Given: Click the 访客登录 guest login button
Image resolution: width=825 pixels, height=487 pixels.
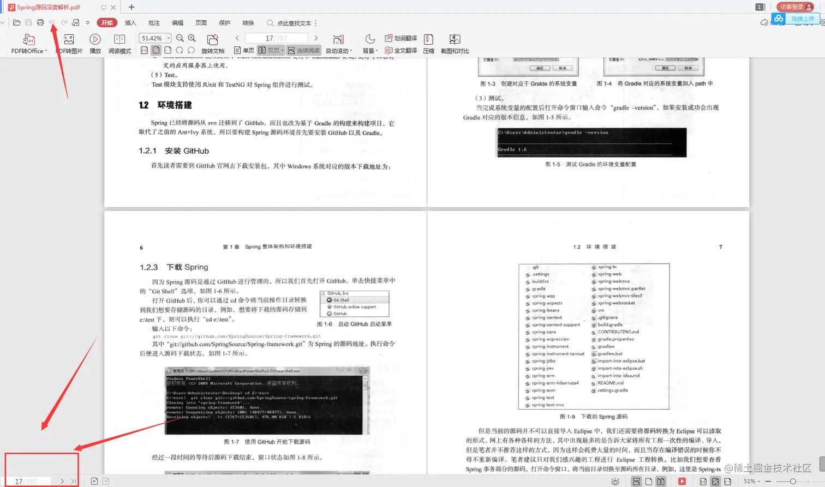Looking at the screenshot, I should [x=794, y=7].
